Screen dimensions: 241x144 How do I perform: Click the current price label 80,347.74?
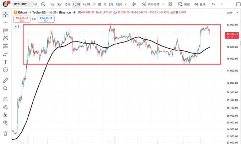232,35
